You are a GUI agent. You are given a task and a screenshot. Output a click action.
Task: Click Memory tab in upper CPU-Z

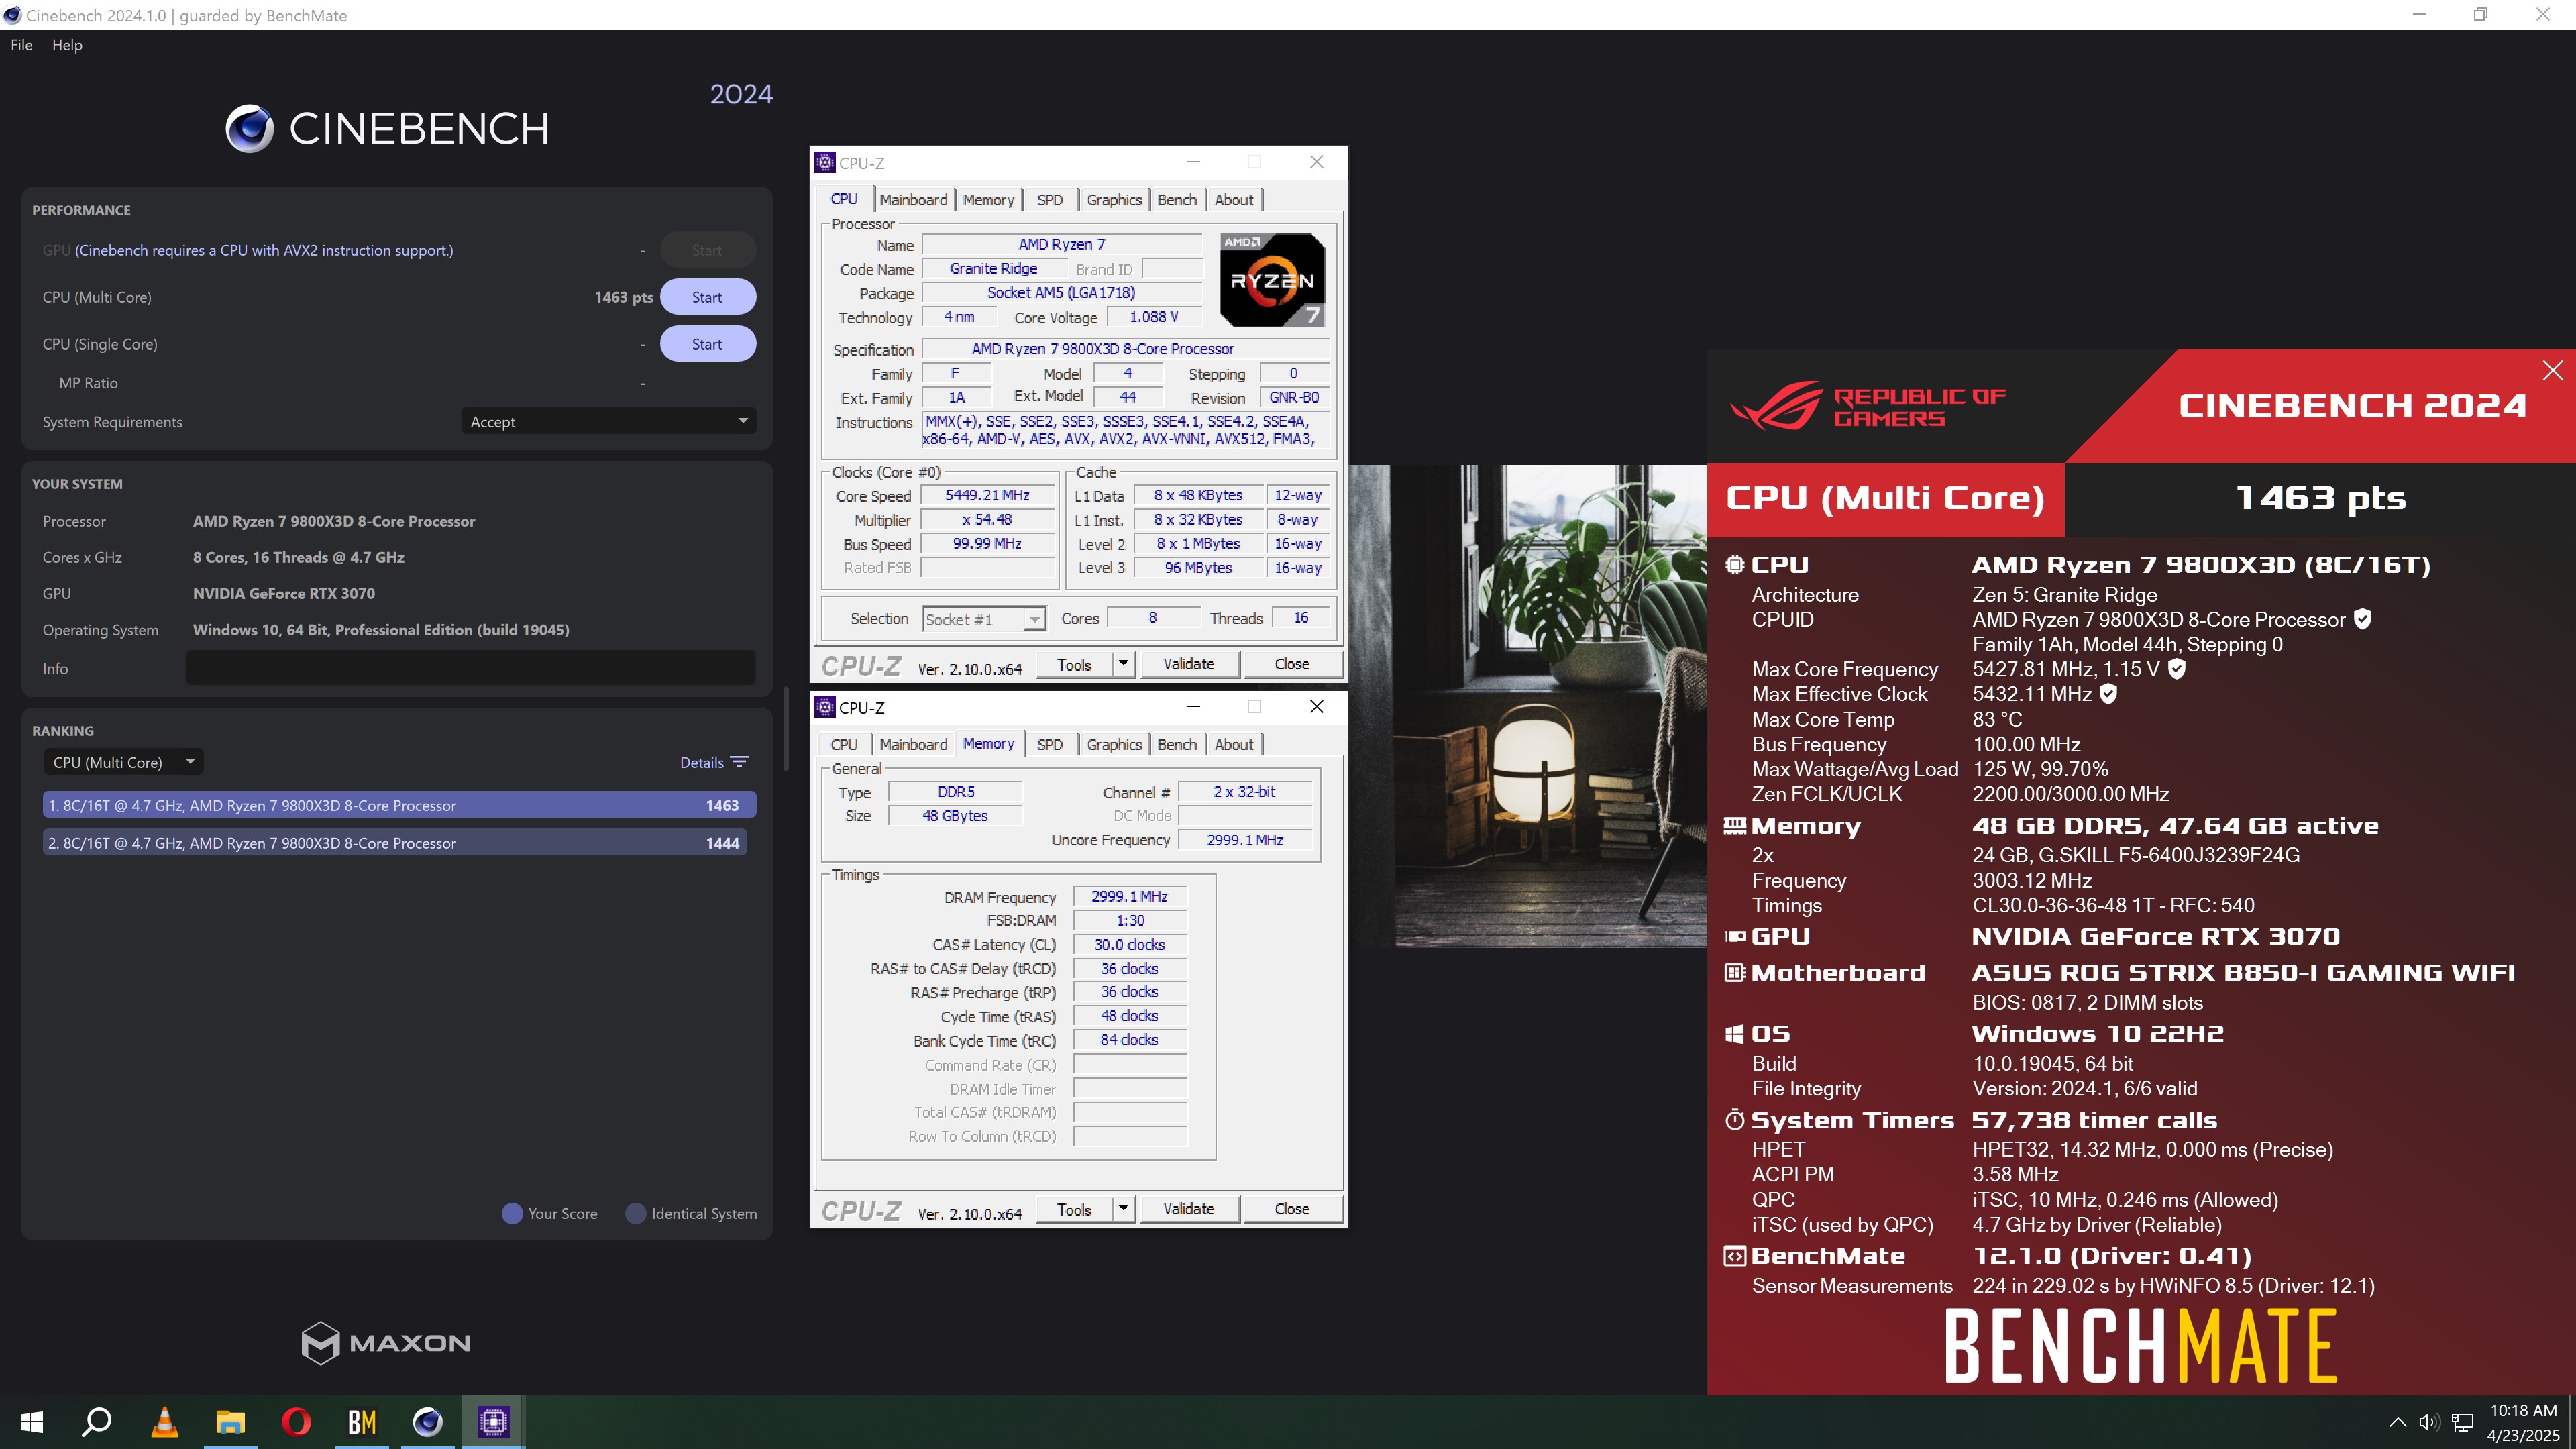click(x=988, y=200)
